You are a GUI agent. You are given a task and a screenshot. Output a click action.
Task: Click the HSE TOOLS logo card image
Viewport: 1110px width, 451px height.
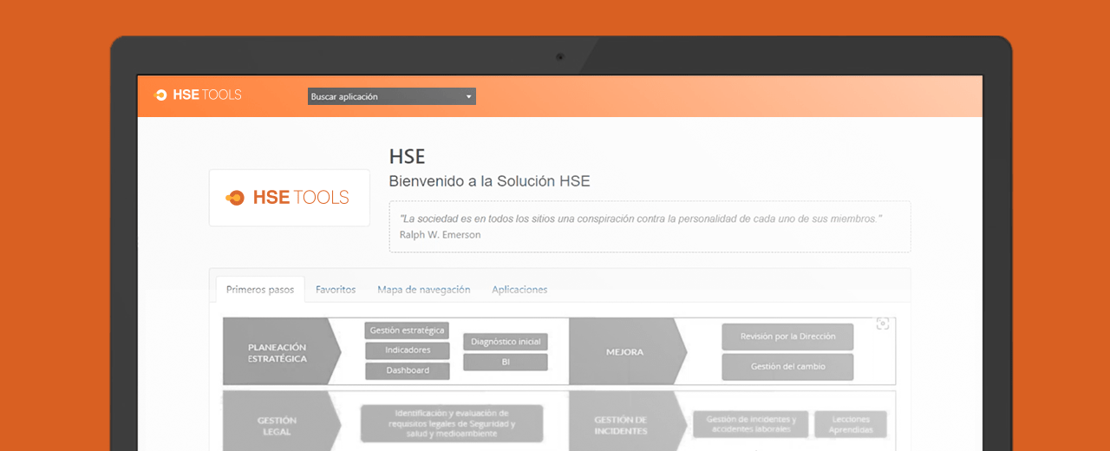click(289, 198)
